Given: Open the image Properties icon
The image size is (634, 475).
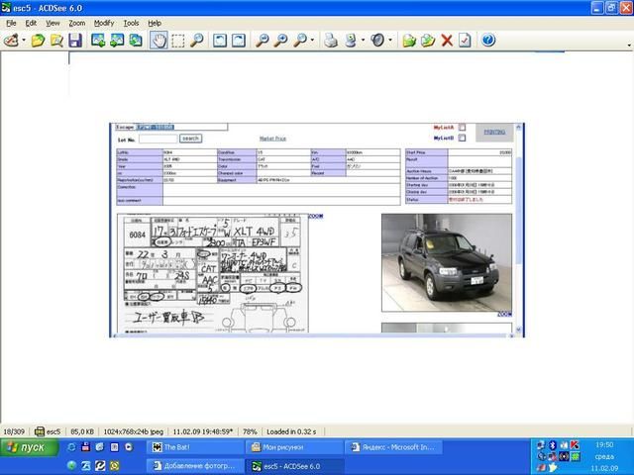Looking at the screenshot, I should (465, 40).
